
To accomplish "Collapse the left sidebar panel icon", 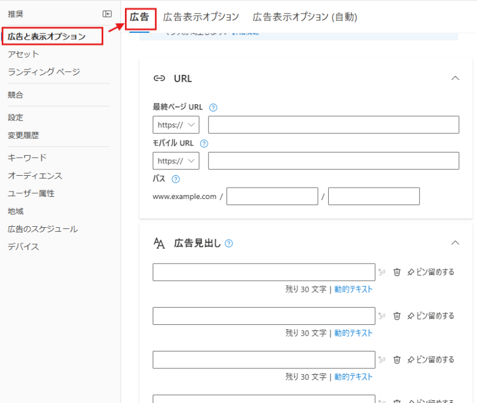I will (x=107, y=14).
